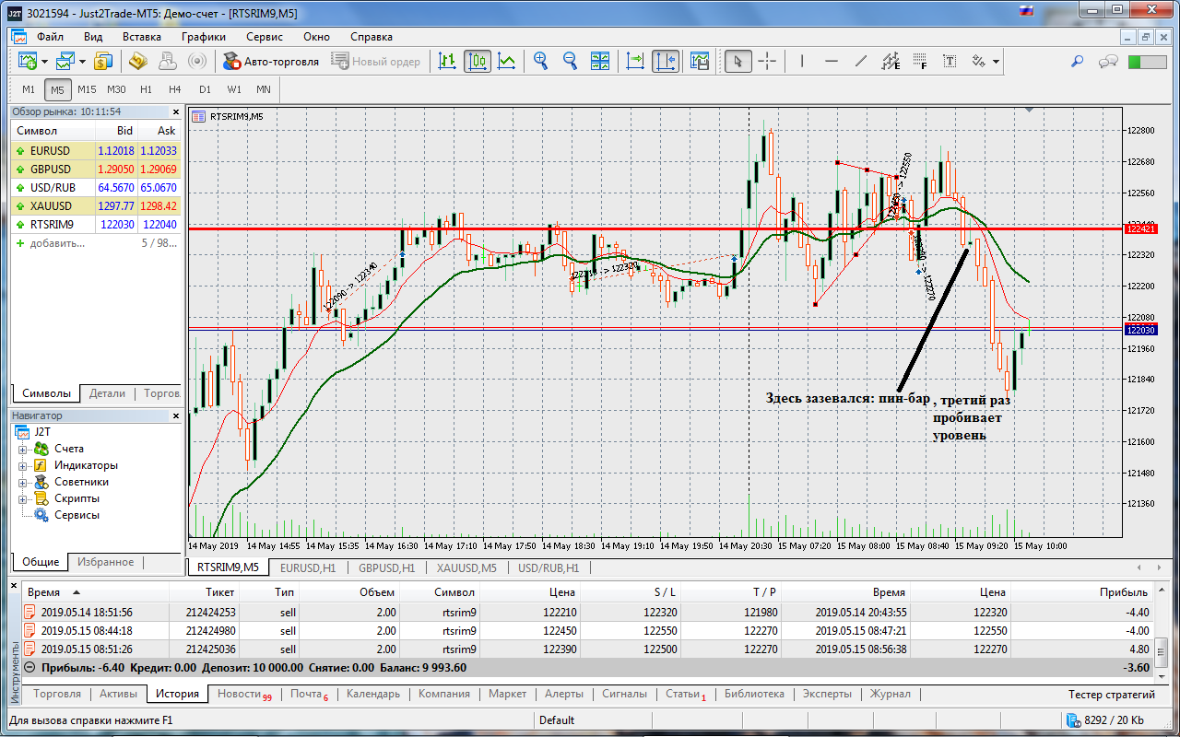The height and width of the screenshot is (737, 1180).
Task: Open the new chart dropdown arrow
Action: [x=43, y=62]
